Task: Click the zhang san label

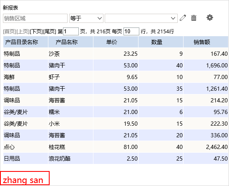Action: coord(23,180)
